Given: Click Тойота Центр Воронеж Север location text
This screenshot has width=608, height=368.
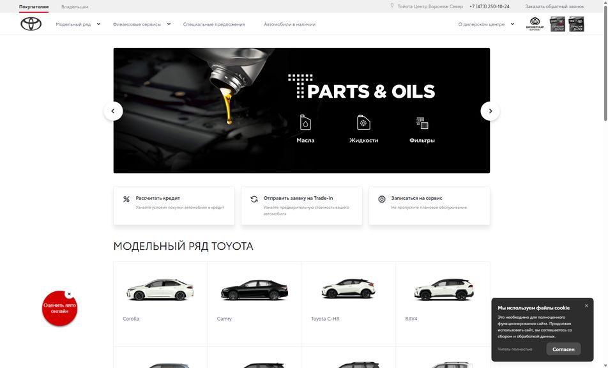Looking at the screenshot, I should coord(430,6).
